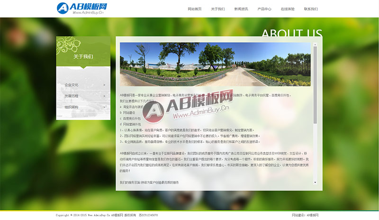
Task: Click the AB模板网 logo in header
Action: point(81,9)
